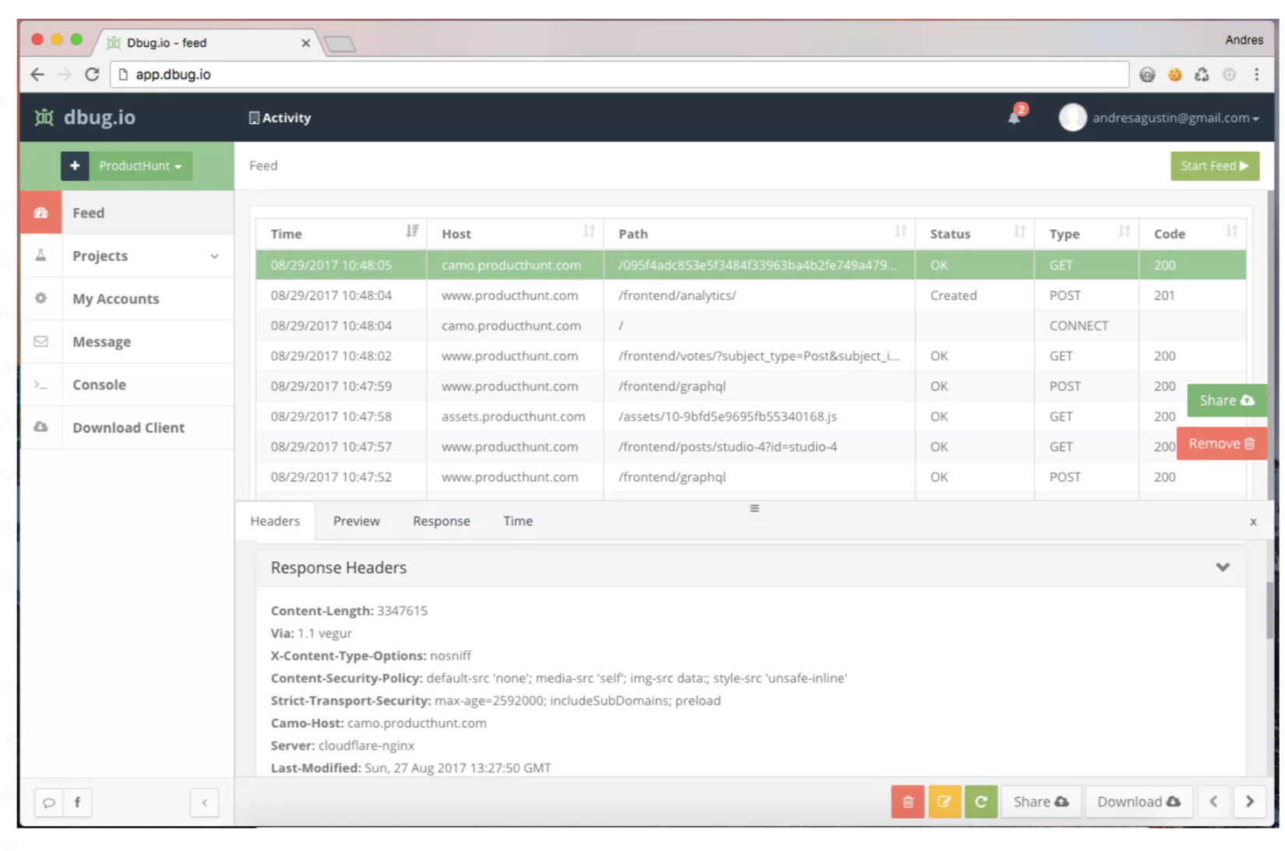Close the details panel with x
This screenshot has width=1285, height=851.
[x=1253, y=522]
